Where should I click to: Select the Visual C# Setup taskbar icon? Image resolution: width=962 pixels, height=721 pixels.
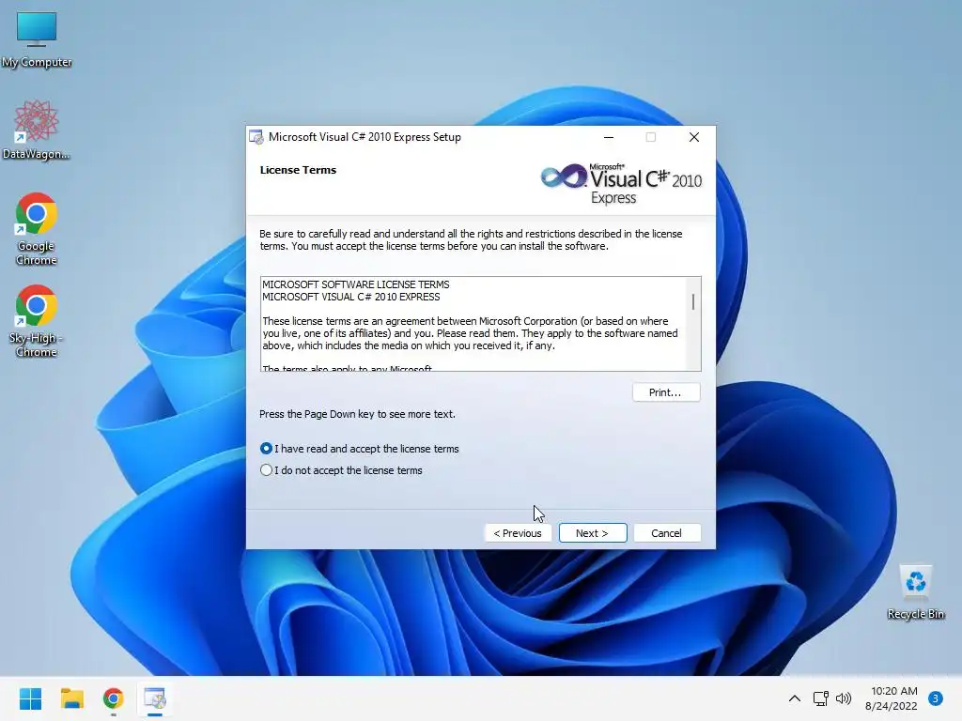coord(155,698)
